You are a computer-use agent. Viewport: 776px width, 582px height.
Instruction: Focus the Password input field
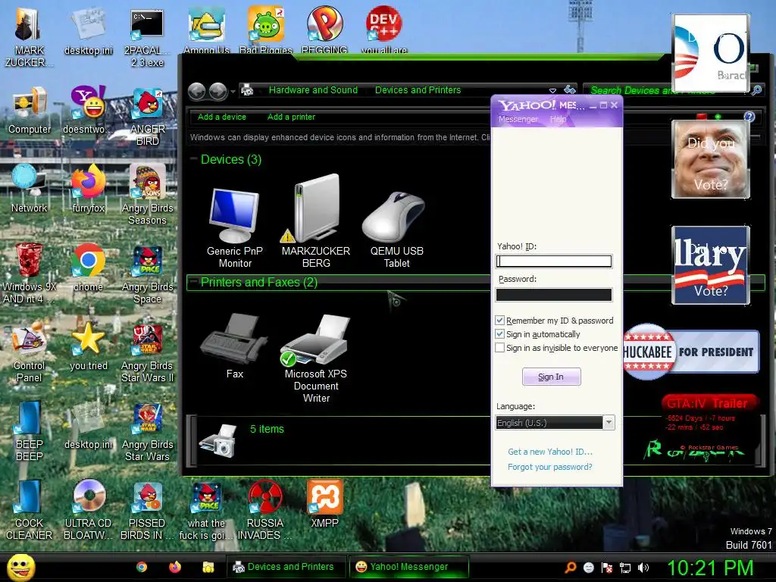[x=554, y=295]
